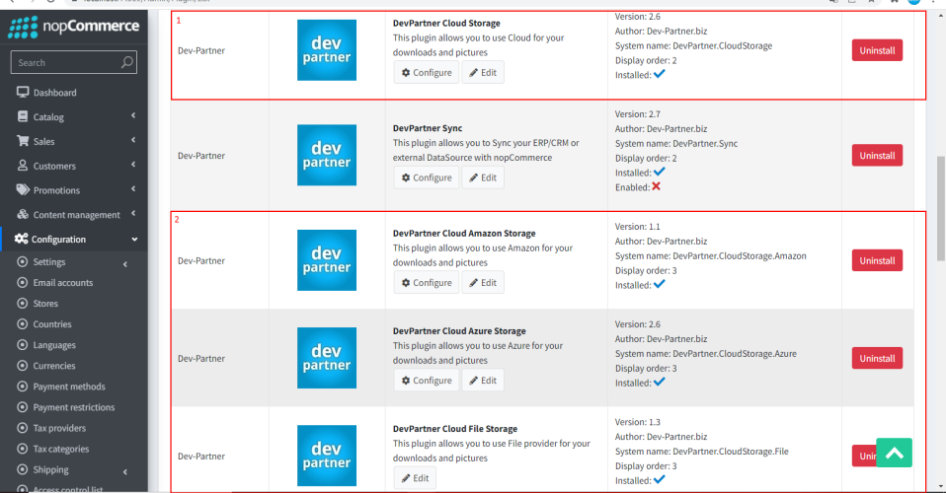Viewport: 946px width, 493px height.
Task: Click Installed checkmark for Amazon Storage
Action: (660, 284)
